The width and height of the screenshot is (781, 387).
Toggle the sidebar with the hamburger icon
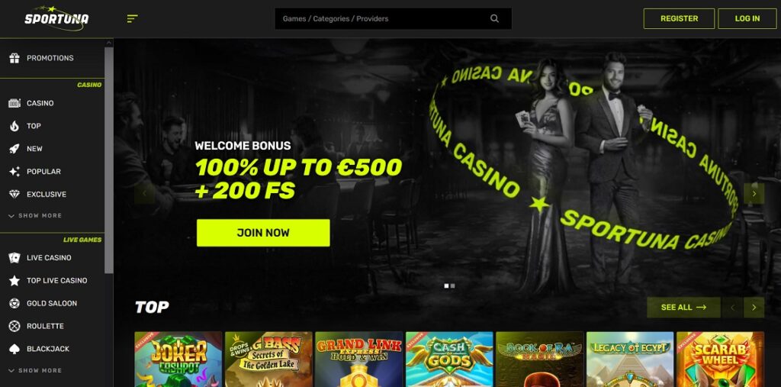point(132,19)
